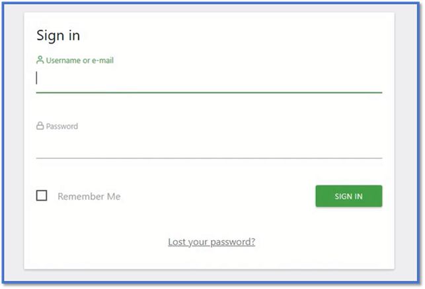425x289 pixels.
Task: Click the gray underline of password field
Action: coord(209,158)
